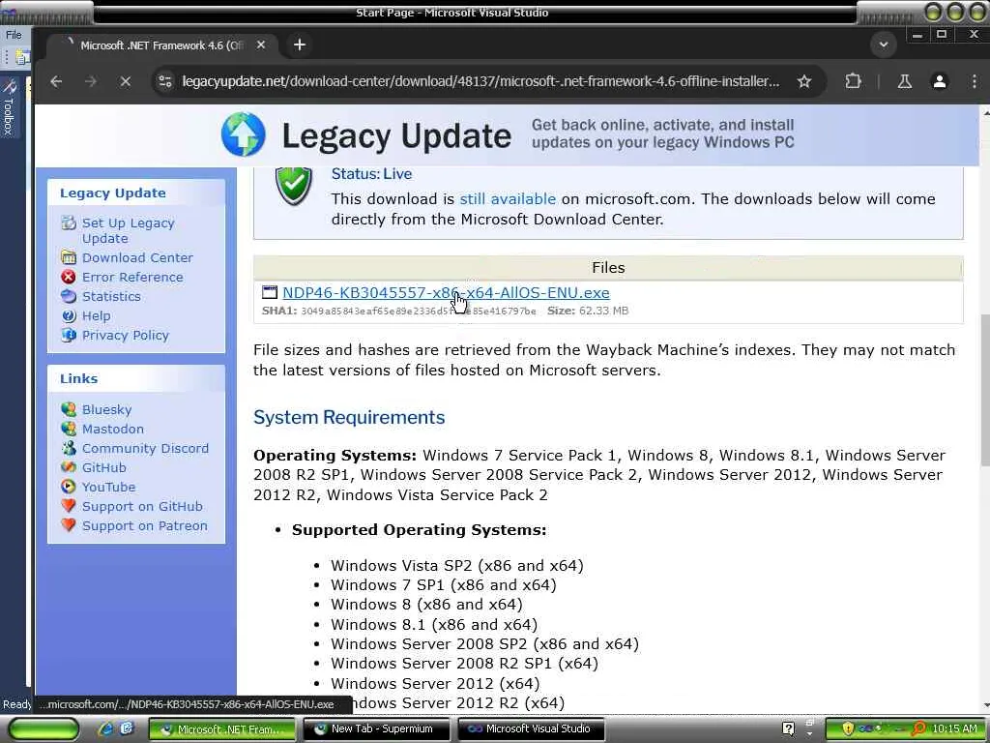Download NDP46-KB3045557-x86-x64-AllOS-ENU.exe
Viewport: 990px width, 743px height.
point(446,293)
